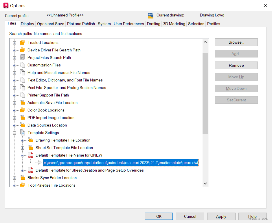Close the Options dialog

[x=265, y=5]
